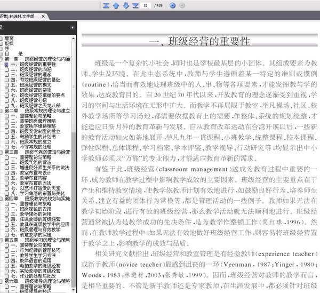
Task: Zoom out with the blue minus circle button
Action: pyautogui.click(x=172, y=5)
